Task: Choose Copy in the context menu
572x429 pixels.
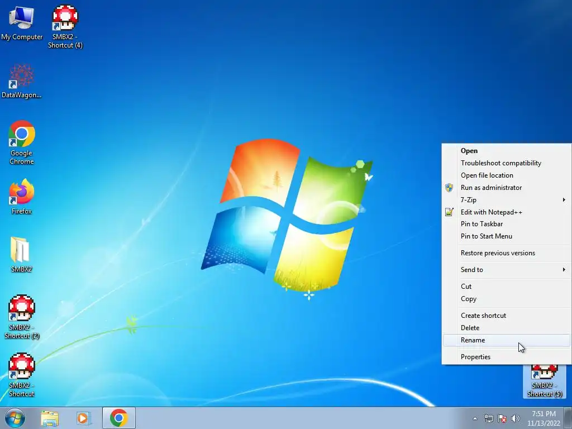Action: coord(507,299)
